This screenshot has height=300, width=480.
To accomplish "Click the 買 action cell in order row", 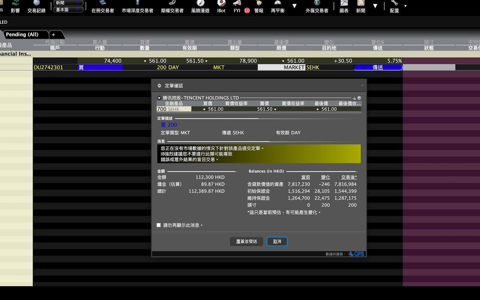I will (100, 67).
